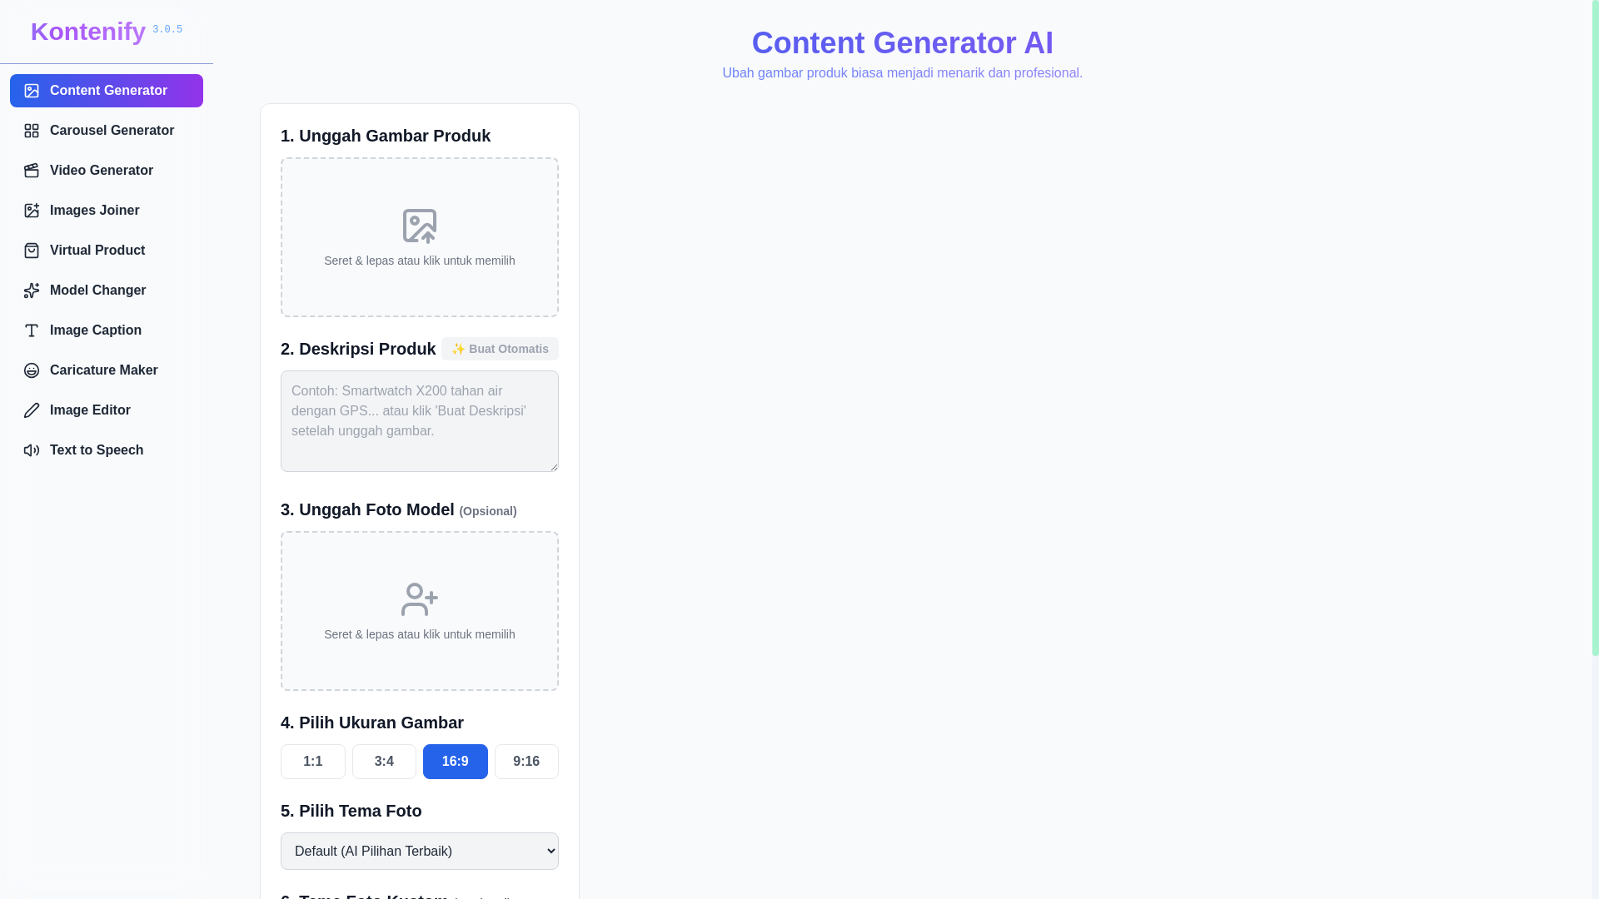Click the product image upload icon

point(420,226)
